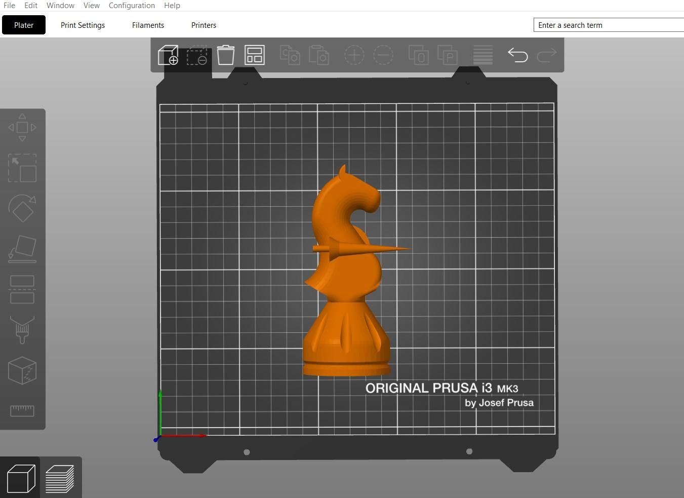Viewport: 684px width, 498px height.
Task: Paste the copied object
Action: 318,55
